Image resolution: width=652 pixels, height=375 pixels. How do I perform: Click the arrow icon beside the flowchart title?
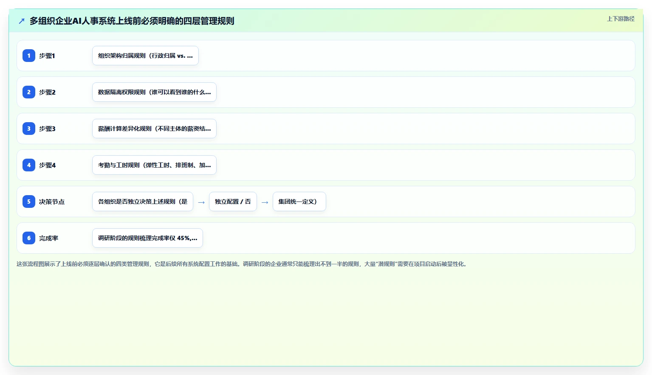click(x=22, y=21)
